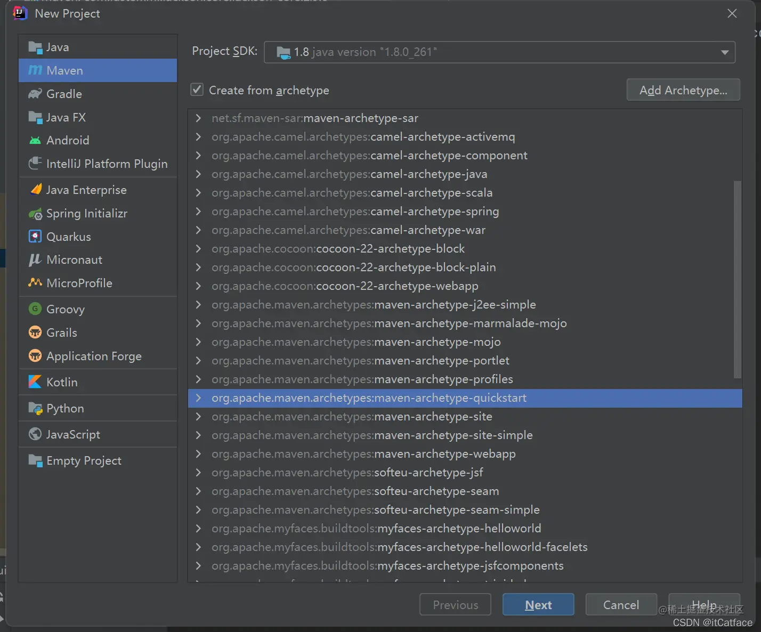The width and height of the screenshot is (761, 632).
Task: Click the Add Archetype... button
Action: pos(683,90)
